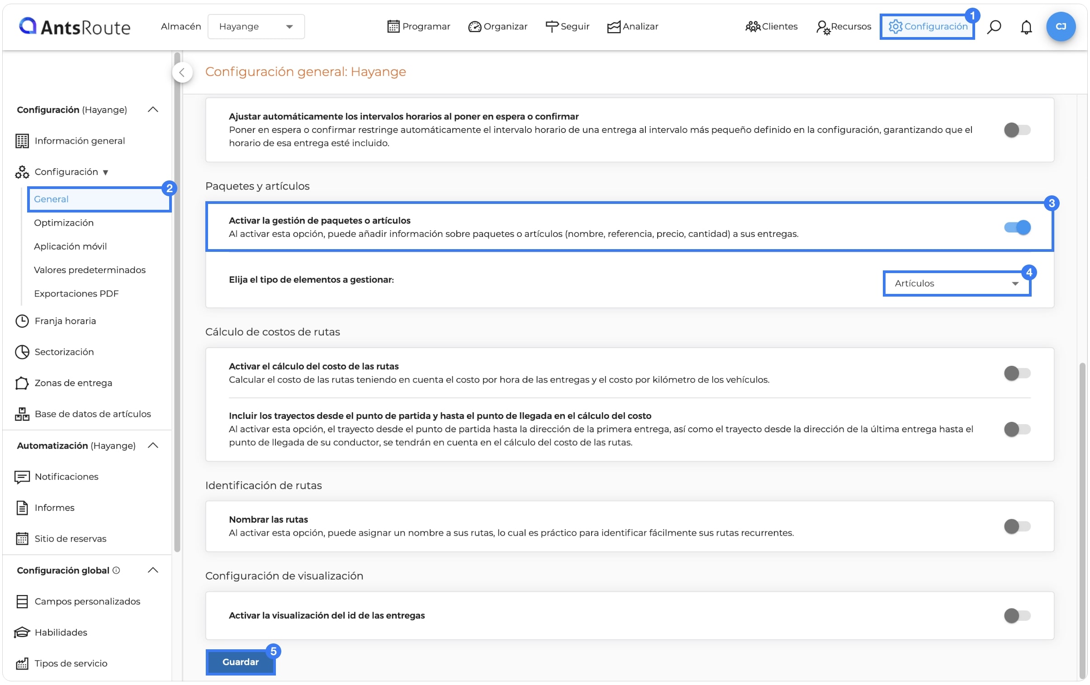Click the Analizar top menu label
This screenshot has width=1090, height=685.
point(640,26)
